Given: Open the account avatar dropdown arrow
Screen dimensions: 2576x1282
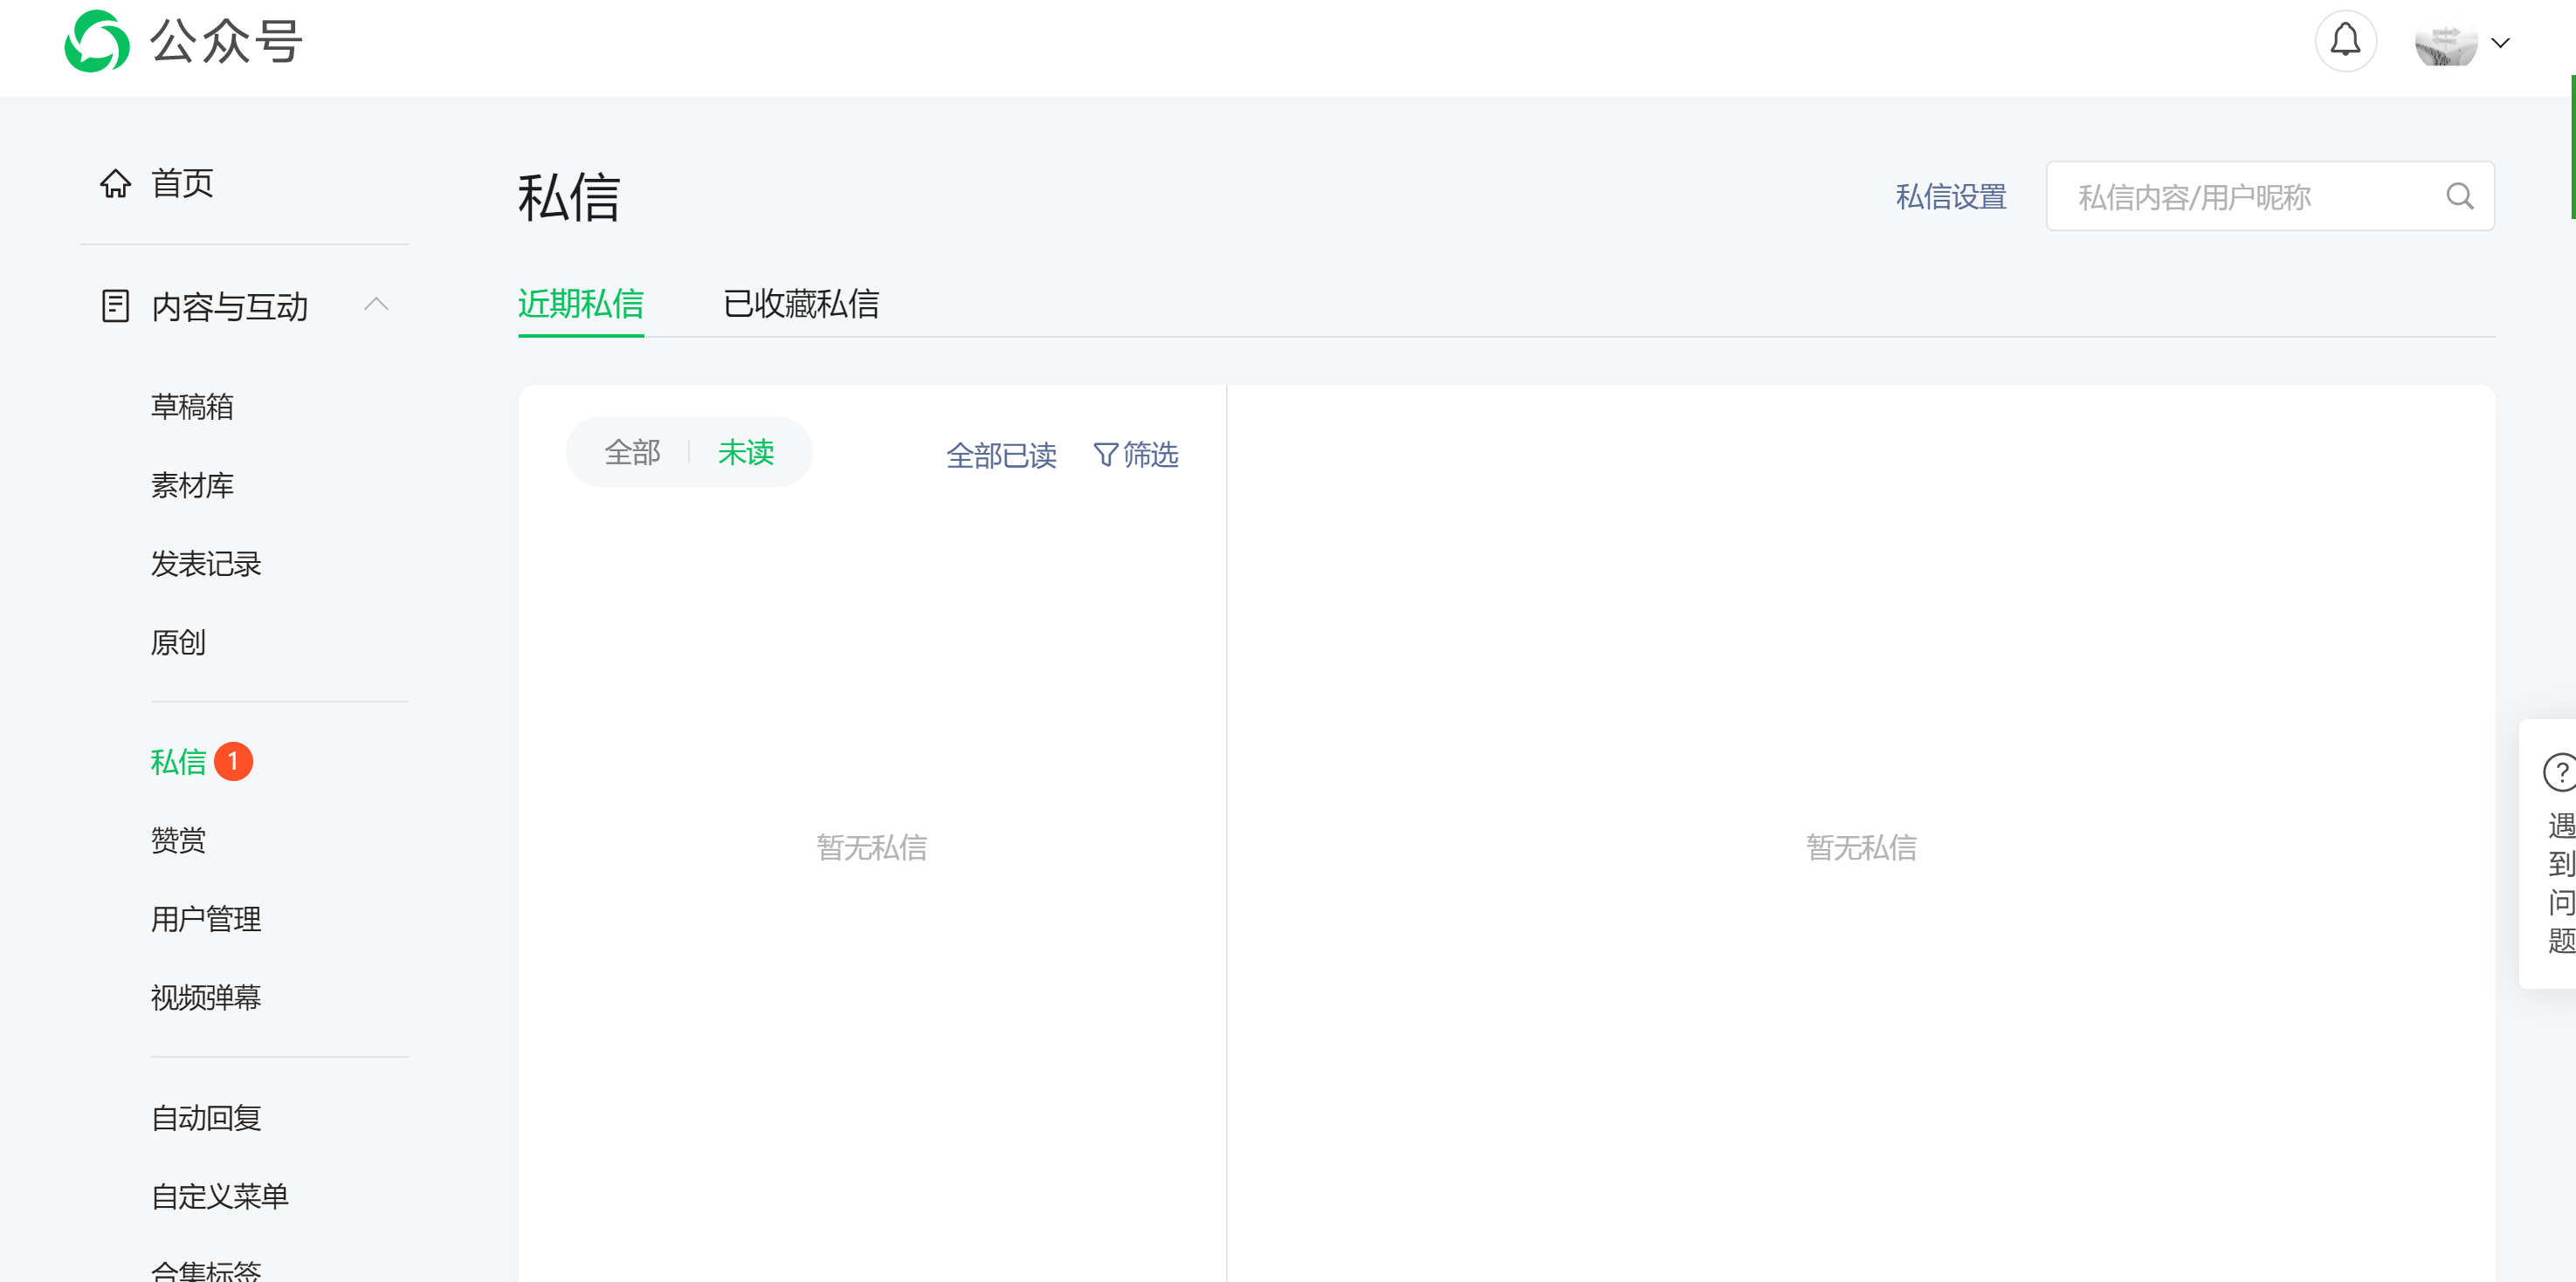Looking at the screenshot, I should click(x=2500, y=43).
